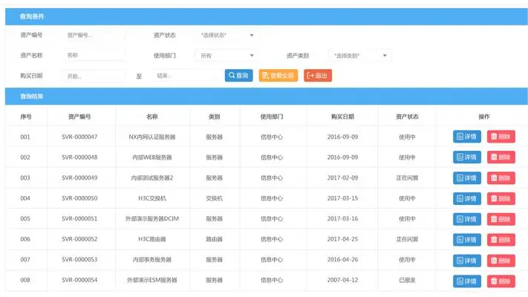This screenshot has height=297, width=528.
Task: Open the 资产状态 status dropdown
Action: click(227, 35)
